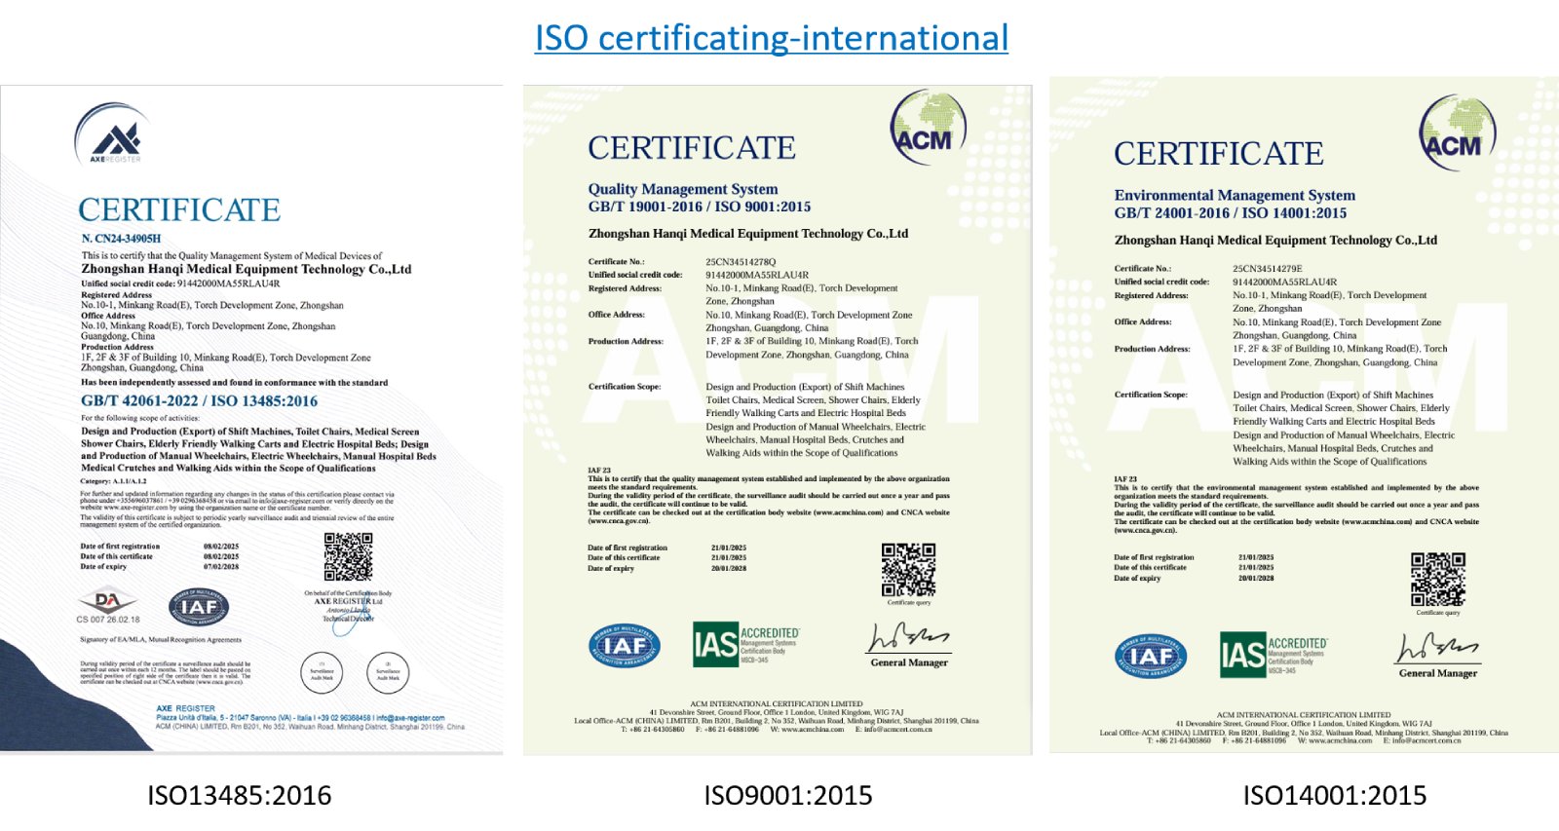Image resolution: width=1559 pixels, height=831 pixels.
Task: Click the QR code on the Quality Management certificate
Action: pos(908,570)
